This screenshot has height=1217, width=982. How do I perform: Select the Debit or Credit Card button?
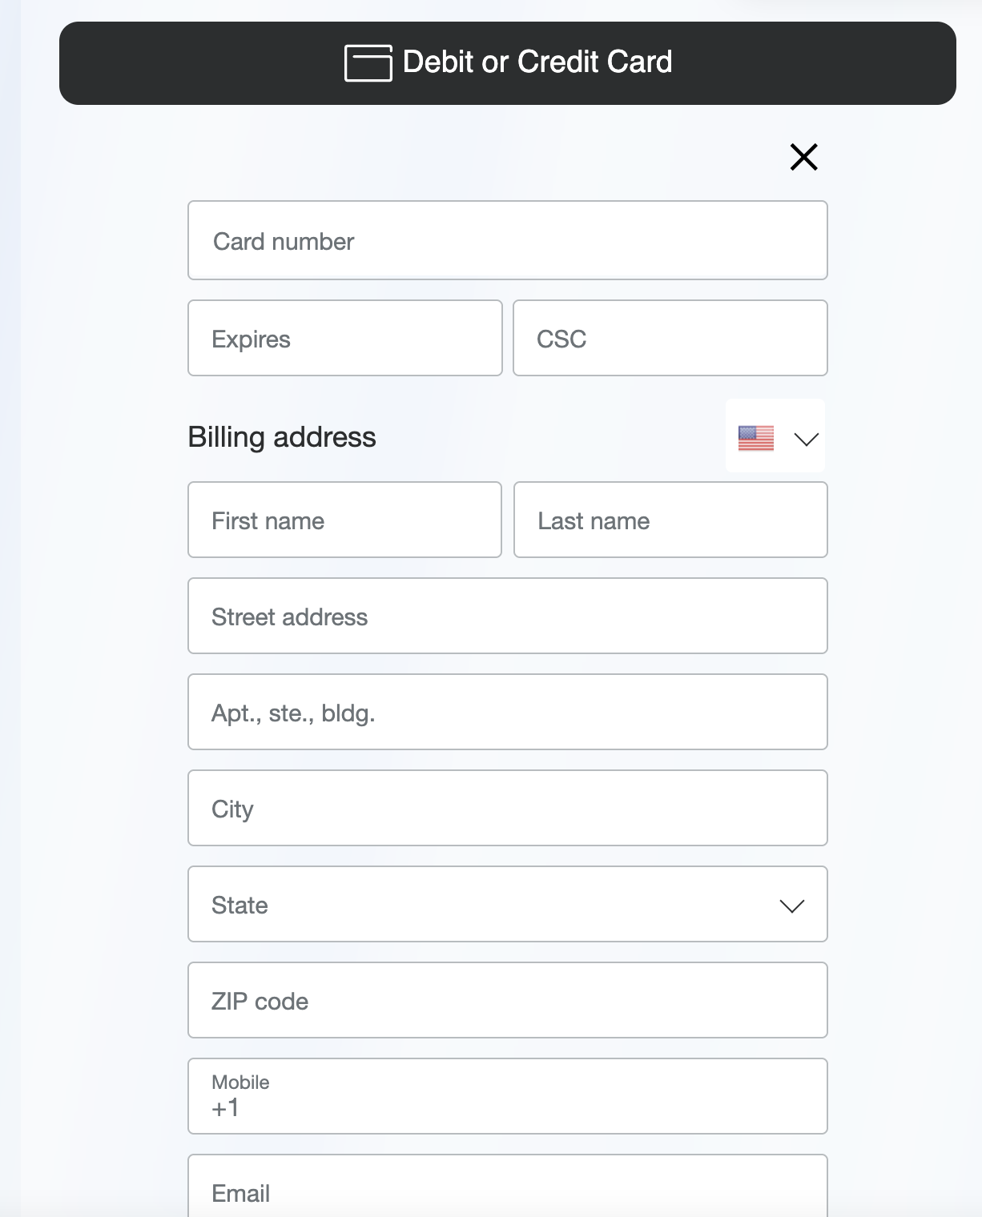pos(508,63)
